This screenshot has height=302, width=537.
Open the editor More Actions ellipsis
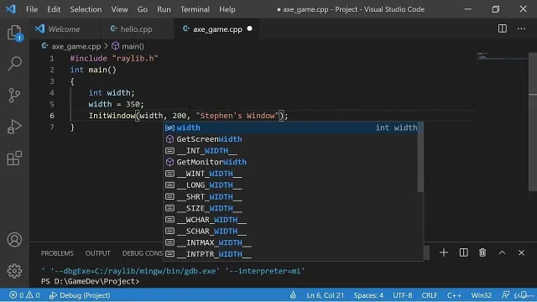point(521,29)
